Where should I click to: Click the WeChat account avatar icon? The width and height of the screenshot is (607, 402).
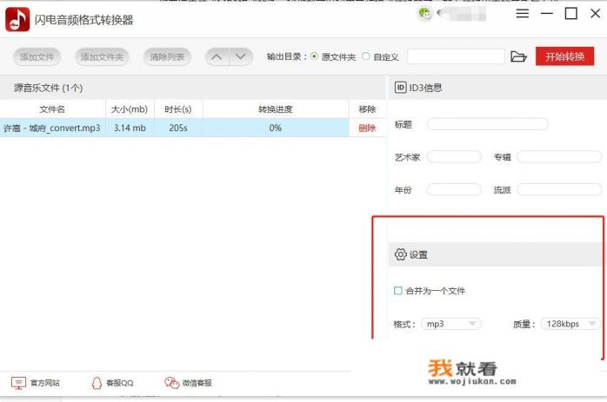click(x=425, y=14)
